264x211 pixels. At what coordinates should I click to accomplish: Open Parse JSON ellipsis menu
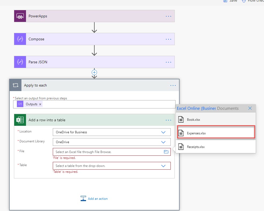click(x=168, y=62)
